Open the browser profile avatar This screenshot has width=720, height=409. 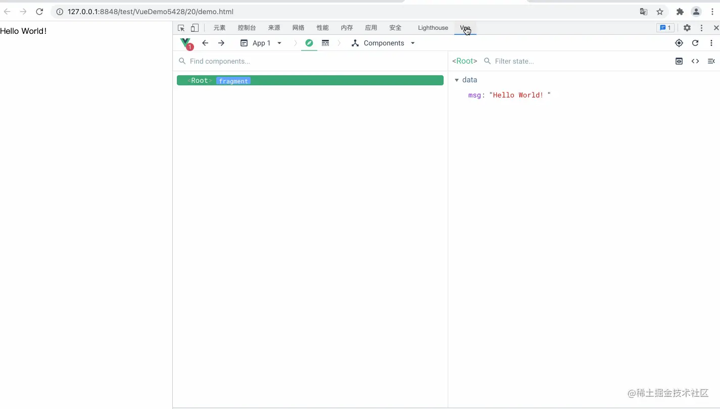[696, 12]
